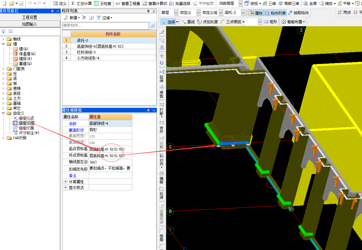Click the Save disk icon
This screenshot has width=362, height=250.
(21, 3)
